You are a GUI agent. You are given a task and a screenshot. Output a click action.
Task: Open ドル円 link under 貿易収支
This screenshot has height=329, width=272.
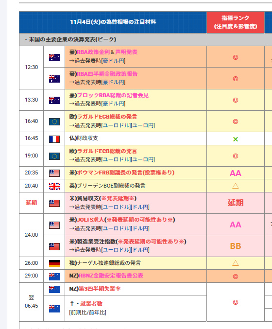pyautogui.click(x=140, y=207)
